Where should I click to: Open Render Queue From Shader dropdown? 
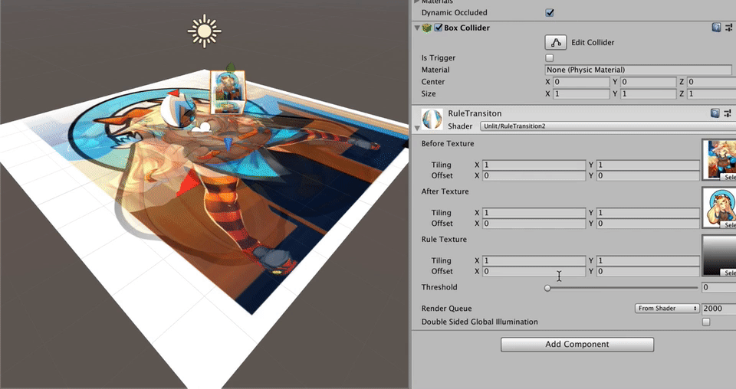(x=666, y=309)
